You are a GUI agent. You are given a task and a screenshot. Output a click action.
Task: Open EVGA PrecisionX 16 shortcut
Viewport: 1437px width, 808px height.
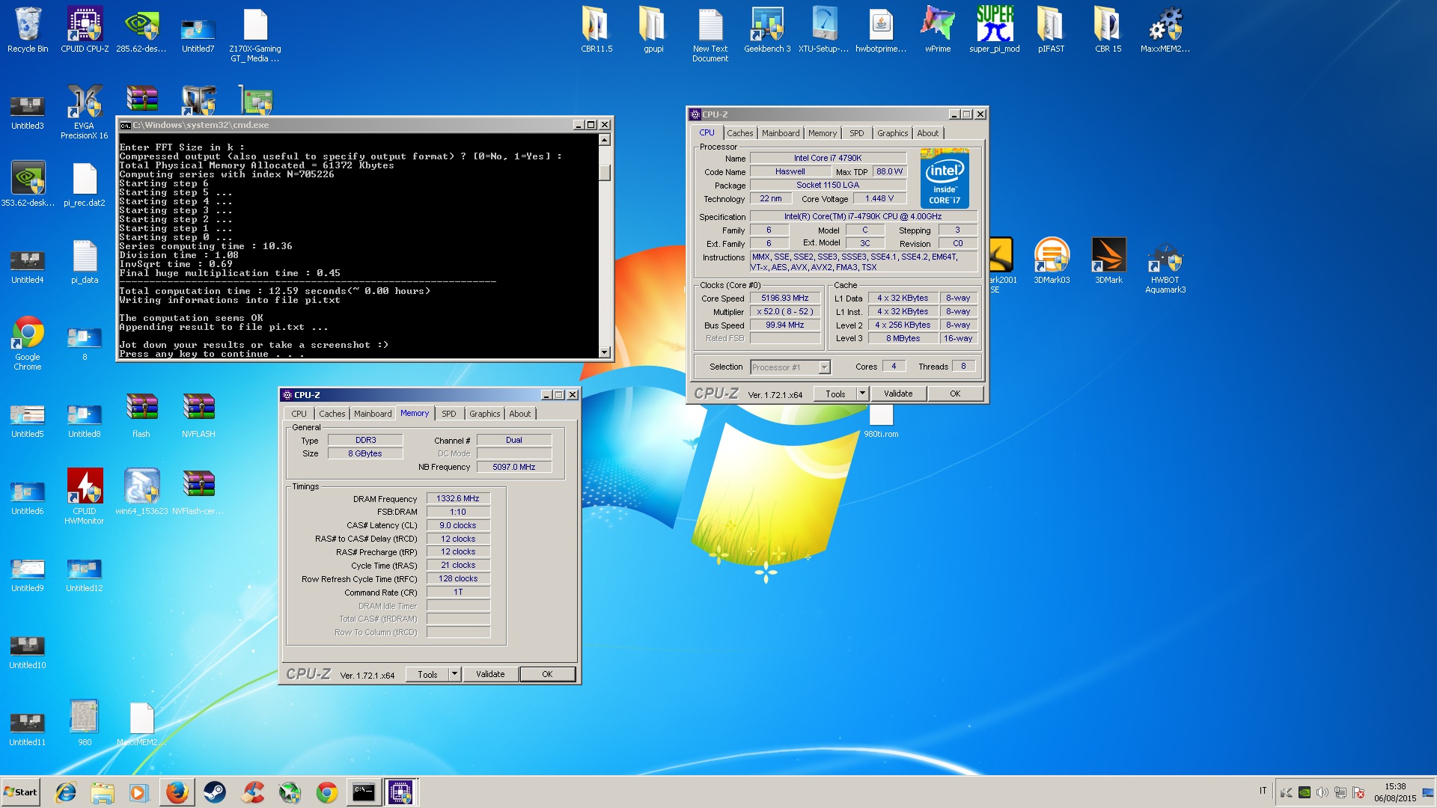[x=85, y=112]
